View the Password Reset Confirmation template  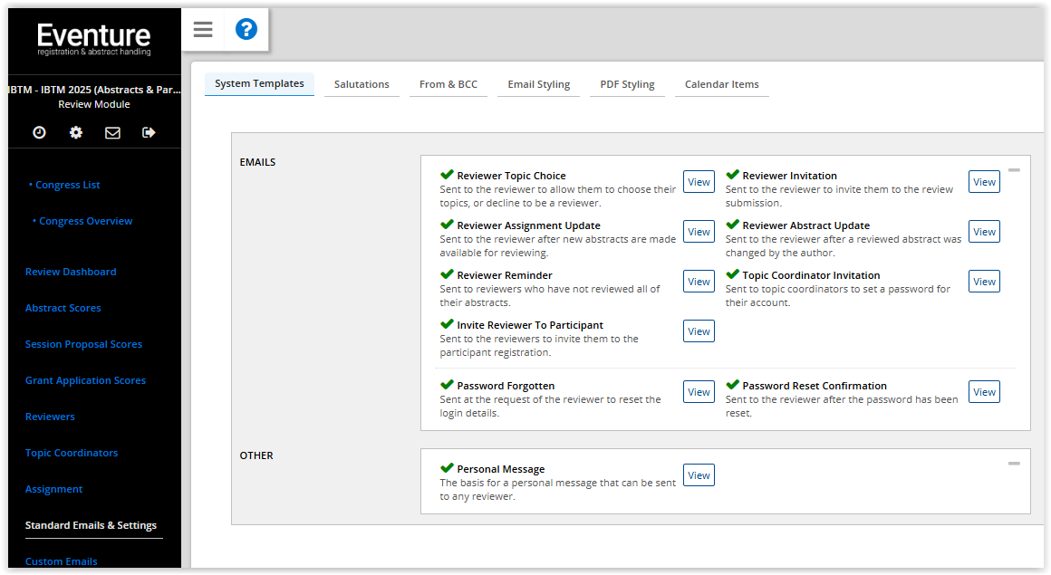[984, 392]
